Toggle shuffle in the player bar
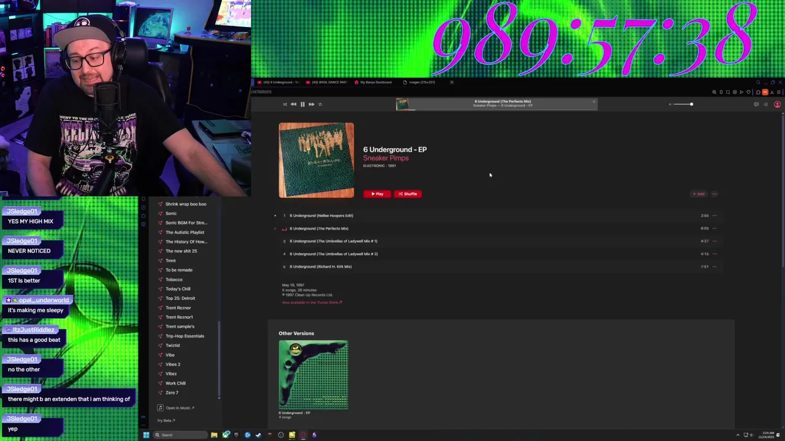This screenshot has height=441, width=785. point(285,104)
